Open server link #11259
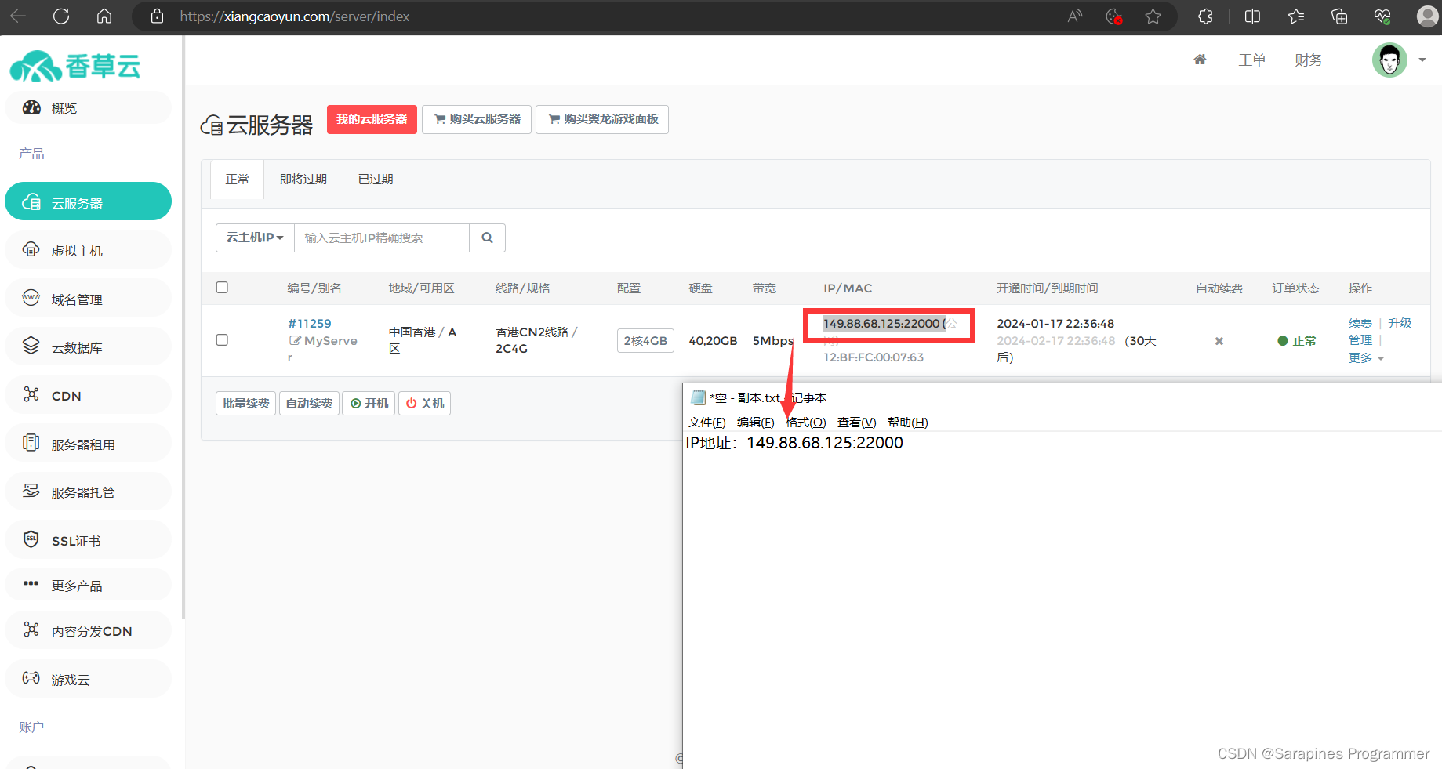The width and height of the screenshot is (1442, 769). coord(310,323)
